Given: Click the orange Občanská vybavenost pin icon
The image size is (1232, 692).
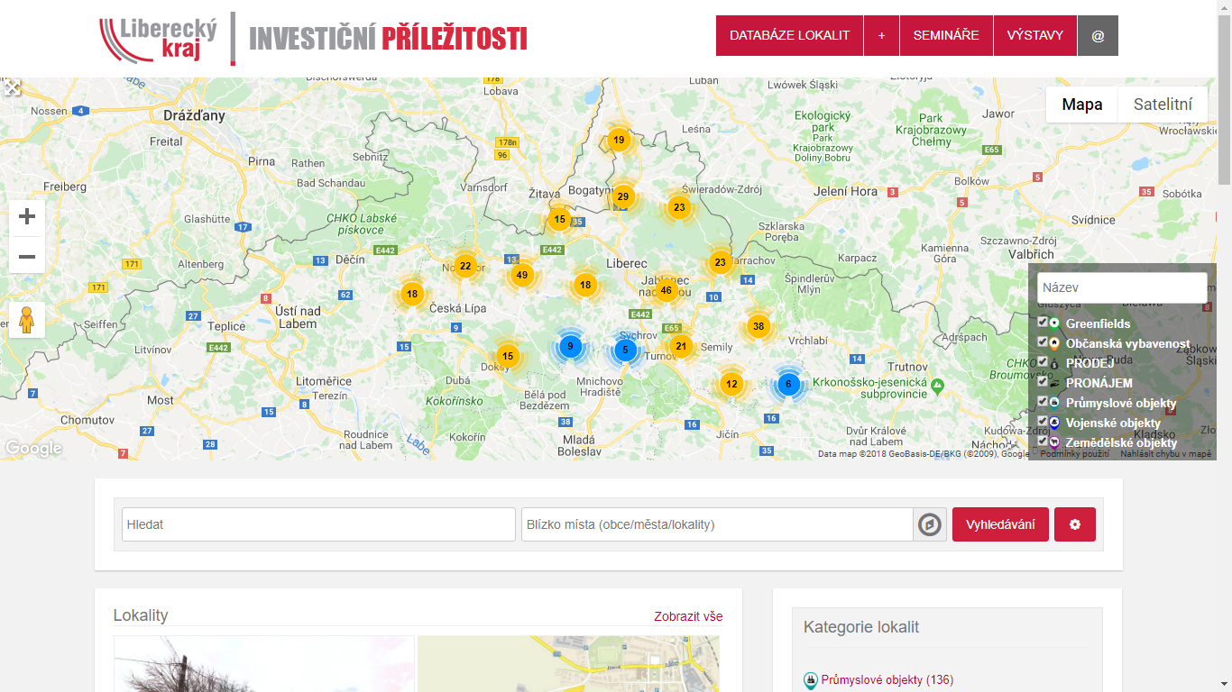Looking at the screenshot, I should point(1054,343).
